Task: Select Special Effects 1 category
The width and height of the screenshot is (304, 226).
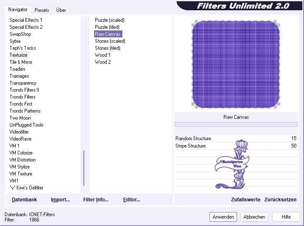Action: tap(26, 20)
